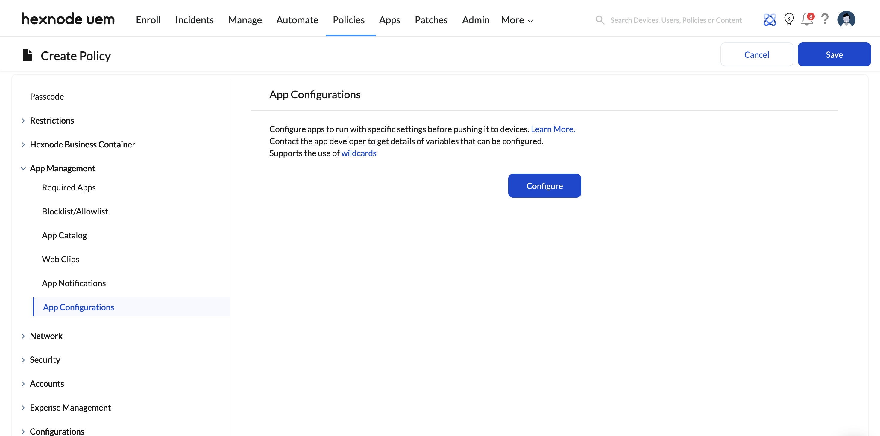880x436 pixels.
Task: Open the More dropdown menu
Action: [517, 20]
